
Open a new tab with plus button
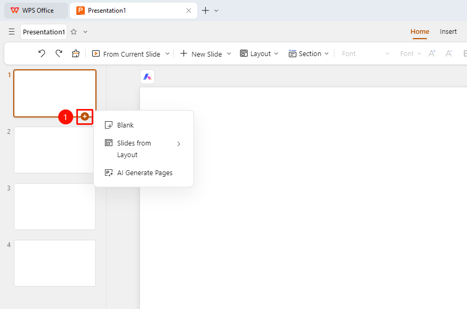(206, 11)
